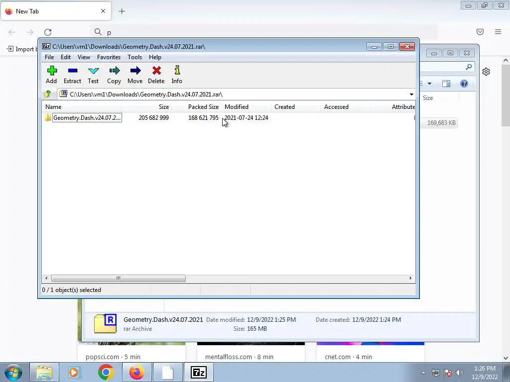
Task: Sort by the Name column header
Action: click(x=82, y=107)
